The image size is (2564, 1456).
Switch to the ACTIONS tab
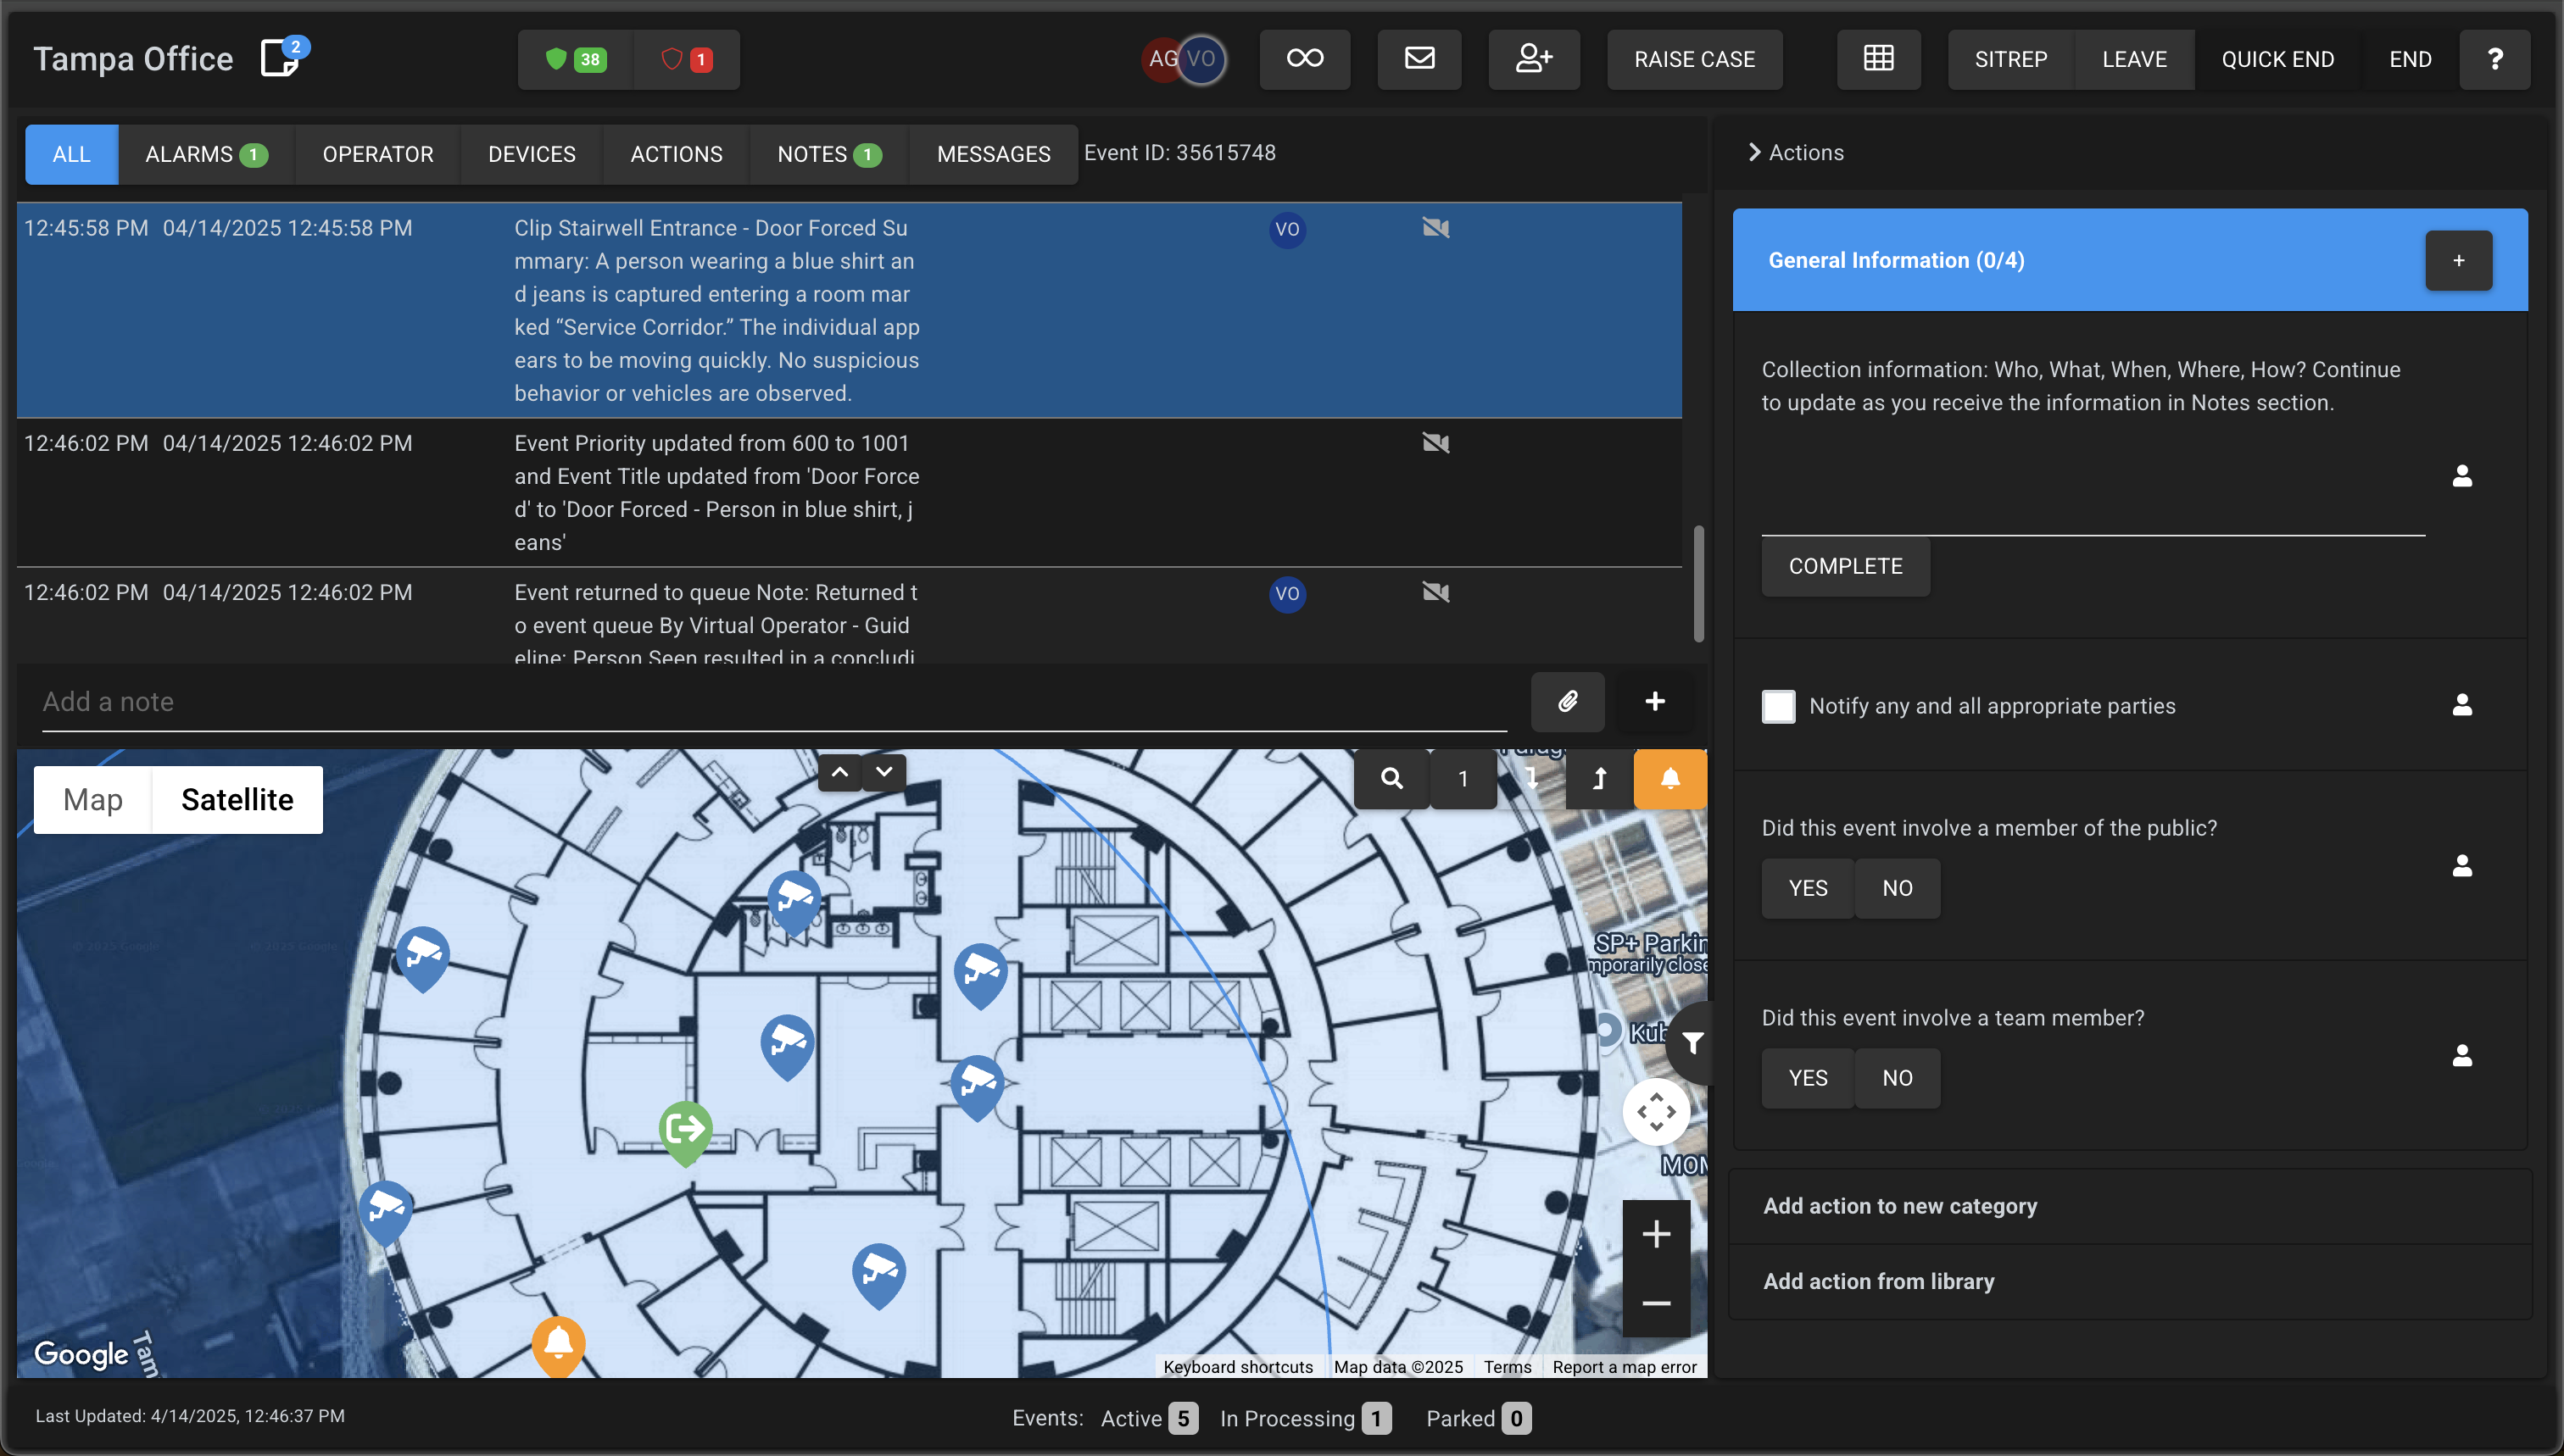point(677,154)
